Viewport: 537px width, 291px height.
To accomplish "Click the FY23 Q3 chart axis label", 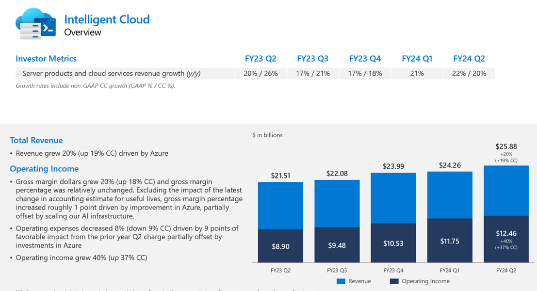I will [337, 271].
